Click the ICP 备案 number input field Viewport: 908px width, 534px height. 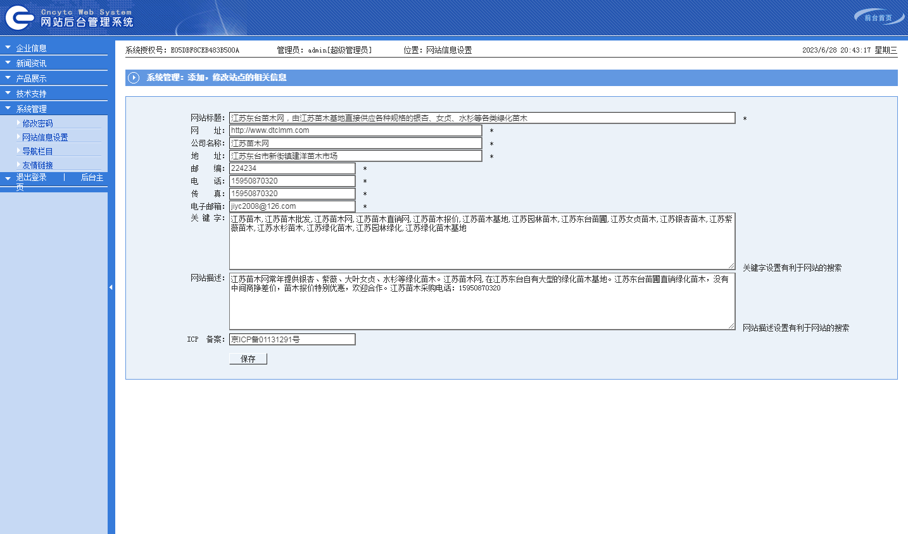point(292,340)
